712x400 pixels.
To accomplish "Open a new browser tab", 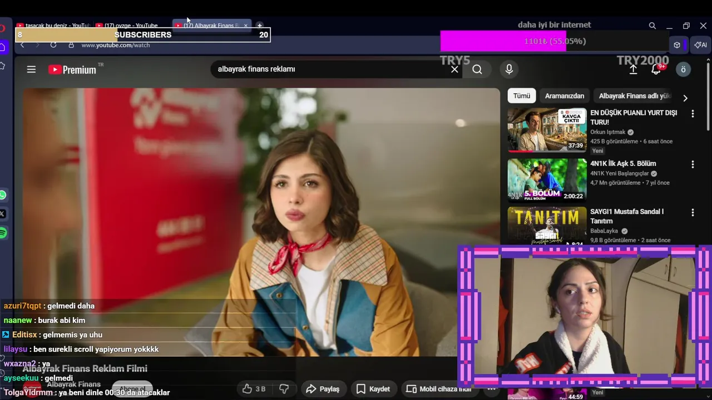I will 259,26.
